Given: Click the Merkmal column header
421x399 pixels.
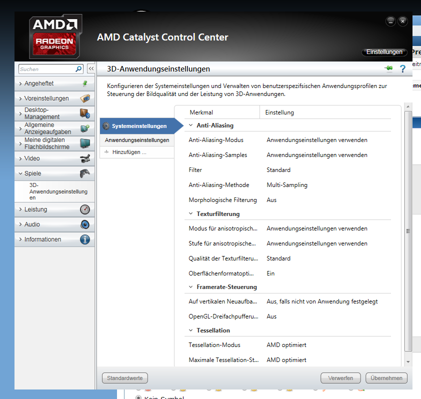Looking at the screenshot, I should click(x=201, y=112).
